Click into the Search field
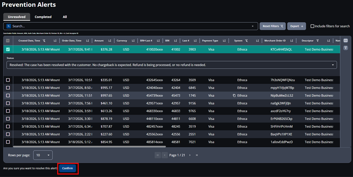The height and width of the screenshot is (177, 353). (x=131, y=26)
